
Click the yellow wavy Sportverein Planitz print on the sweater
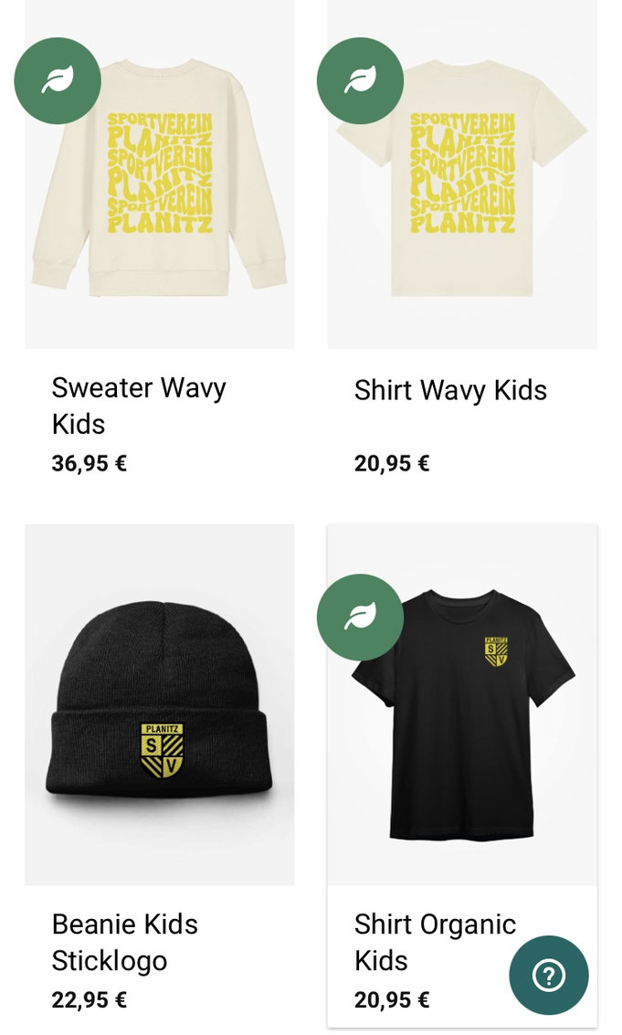(x=160, y=171)
